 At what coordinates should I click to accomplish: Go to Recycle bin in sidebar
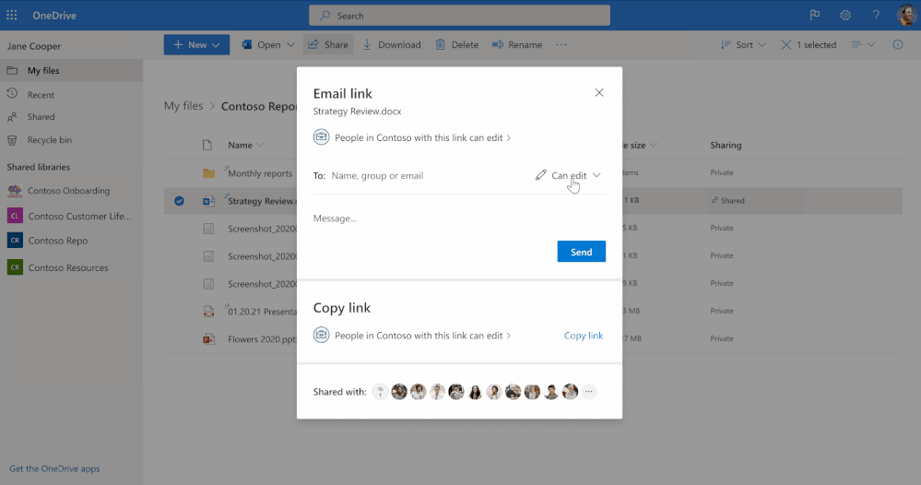[x=51, y=140]
